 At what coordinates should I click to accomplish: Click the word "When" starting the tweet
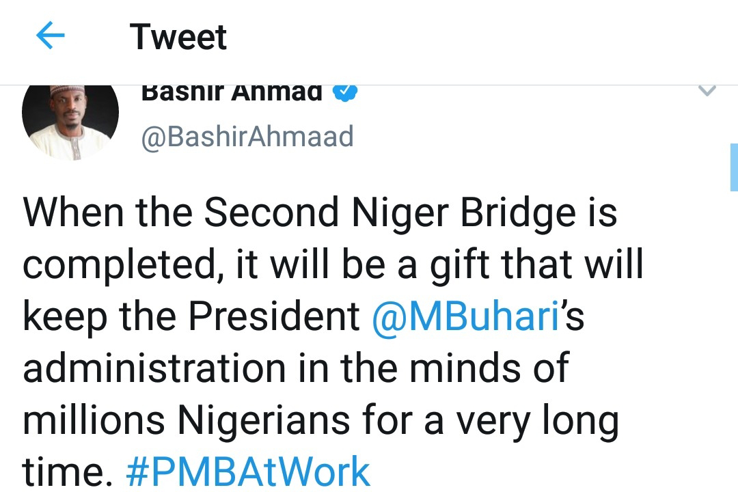[x=72, y=213]
